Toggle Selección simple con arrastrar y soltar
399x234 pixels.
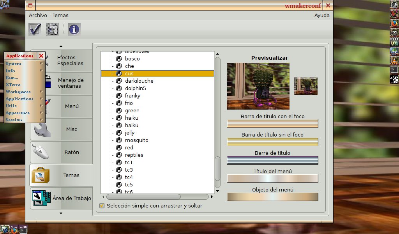pos(102,206)
